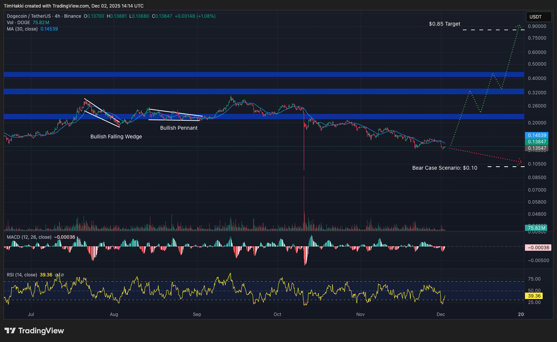Click the Bear Case Scenario: $0.10 label

point(444,168)
